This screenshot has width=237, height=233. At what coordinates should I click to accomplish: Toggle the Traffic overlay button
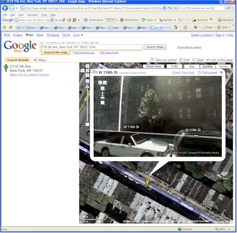click(x=174, y=66)
